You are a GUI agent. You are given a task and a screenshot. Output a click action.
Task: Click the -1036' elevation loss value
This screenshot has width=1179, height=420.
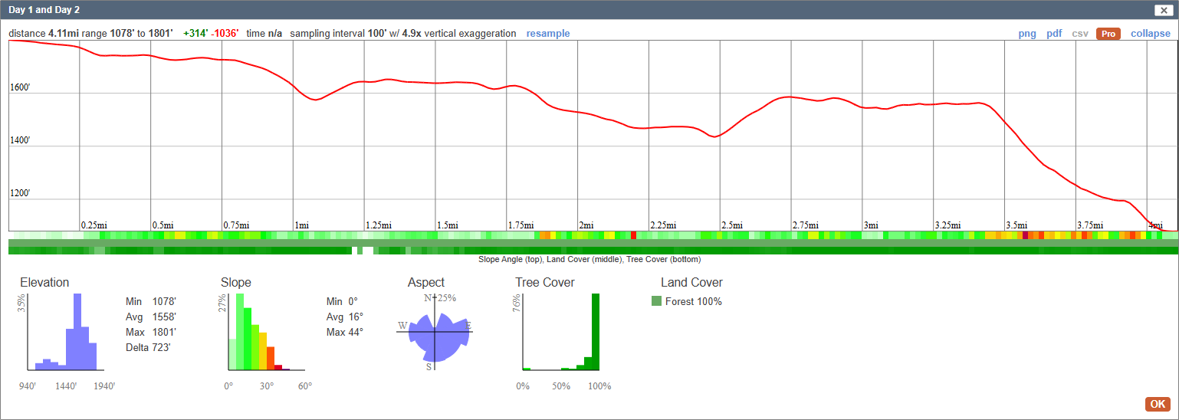[225, 34]
